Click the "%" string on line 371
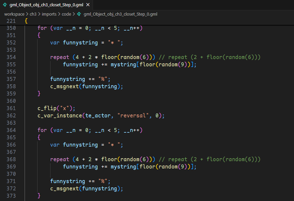The height and width of the screenshot is (201, 294). (x=103, y=181)
